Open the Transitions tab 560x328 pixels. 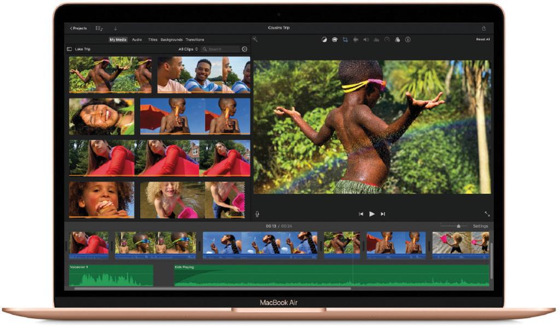[x=195, y=40]
